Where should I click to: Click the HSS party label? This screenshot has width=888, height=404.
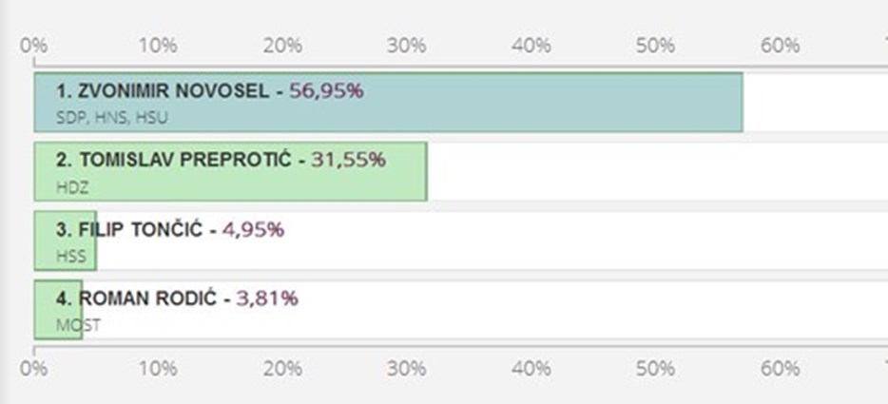click(71, 258)
